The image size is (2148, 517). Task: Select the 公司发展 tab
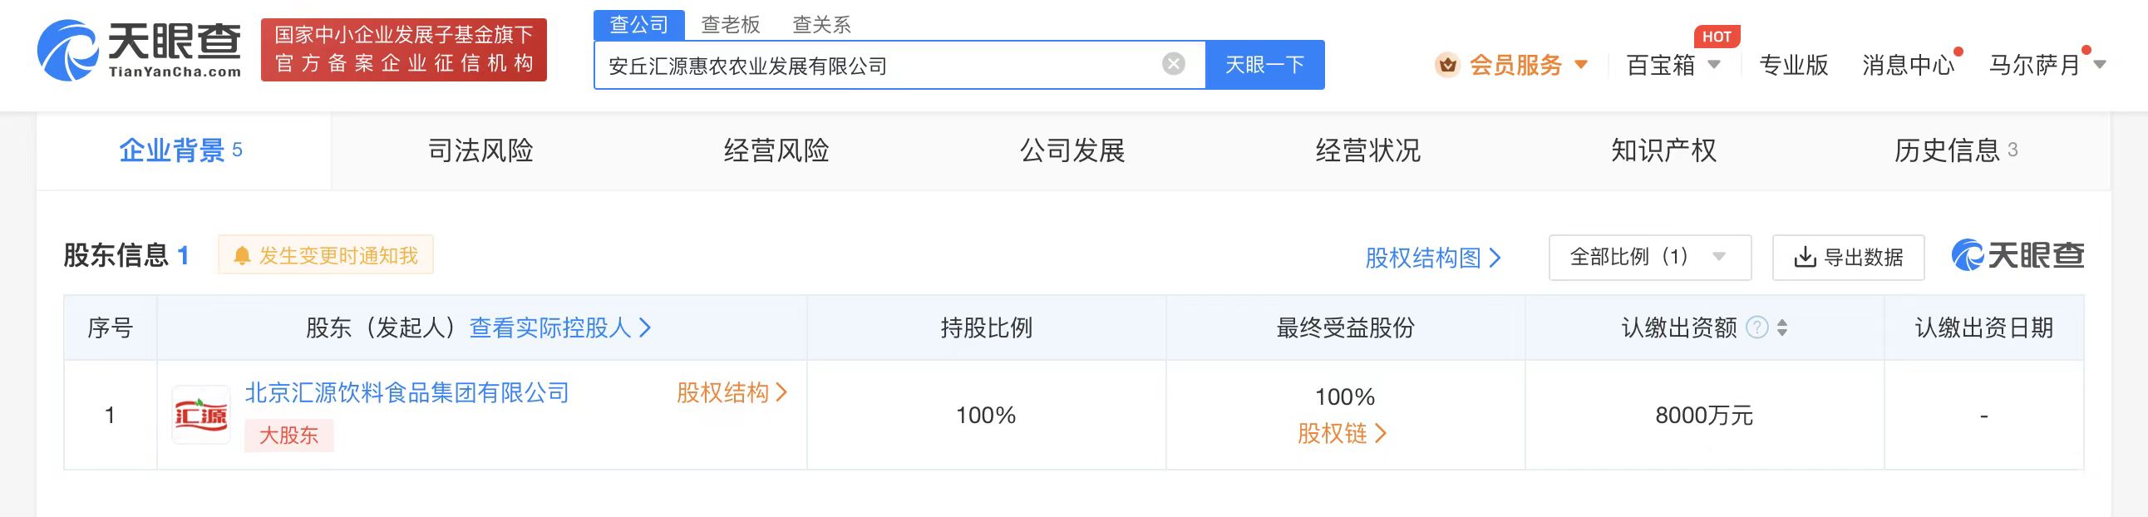(1072, 151)
